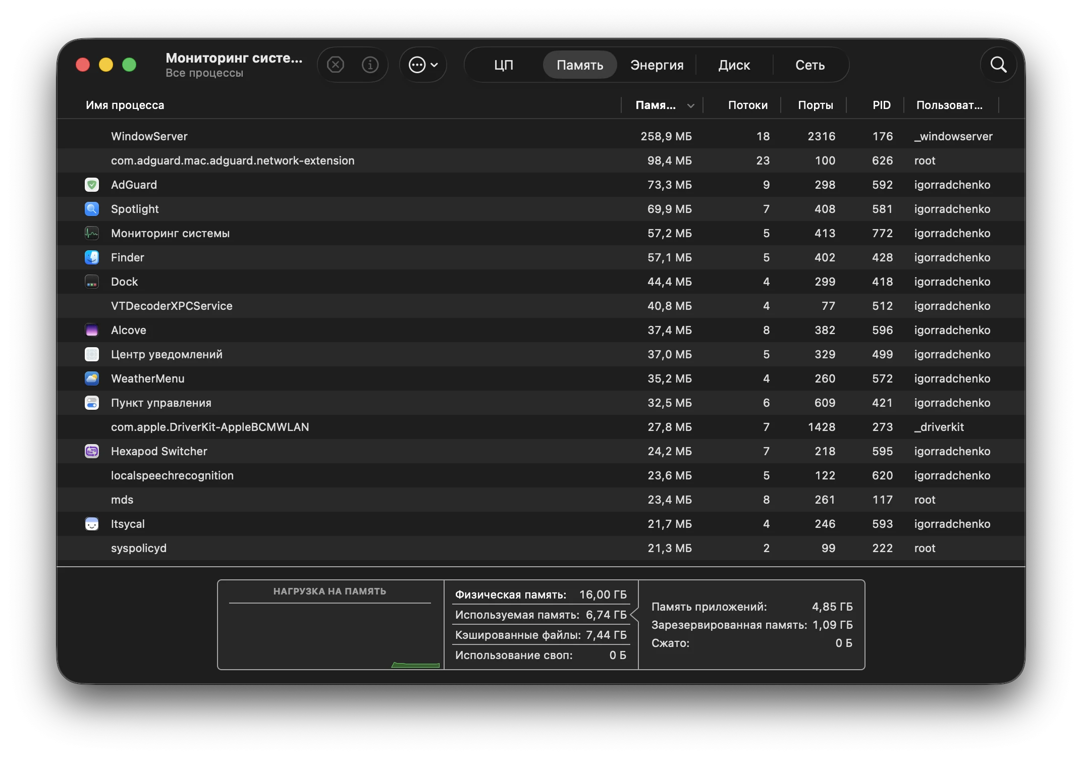
Task: Click the PID value 626
Action: point(882,160)
